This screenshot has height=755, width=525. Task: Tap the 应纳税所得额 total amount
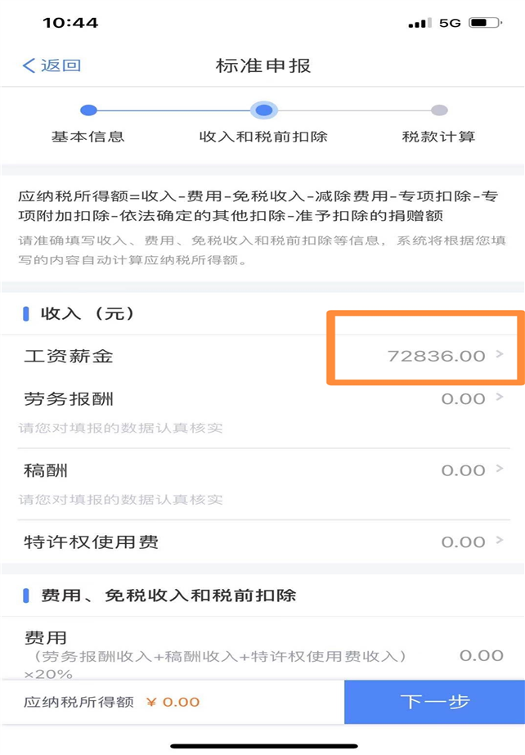[x=173, y=702]
